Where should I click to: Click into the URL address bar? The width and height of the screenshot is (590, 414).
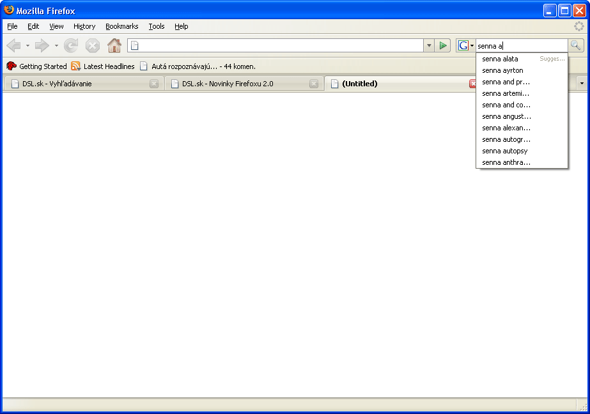[276, 45]
